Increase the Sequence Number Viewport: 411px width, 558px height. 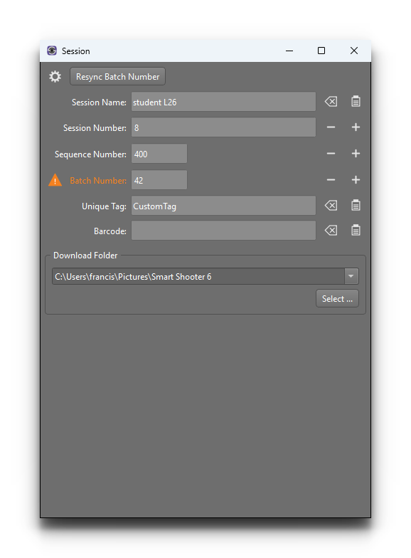[356, 154]
